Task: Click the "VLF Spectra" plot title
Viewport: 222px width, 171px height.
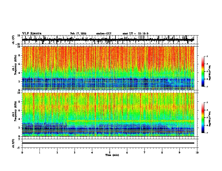Action: pos(32,33)
